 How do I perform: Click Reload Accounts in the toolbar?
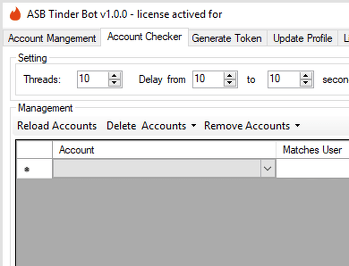click(x=57, y=126)
